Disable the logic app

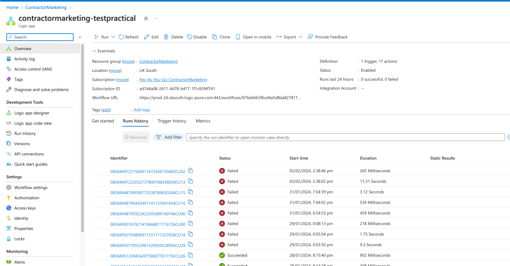pyautogui.click(x=197, y=37)
